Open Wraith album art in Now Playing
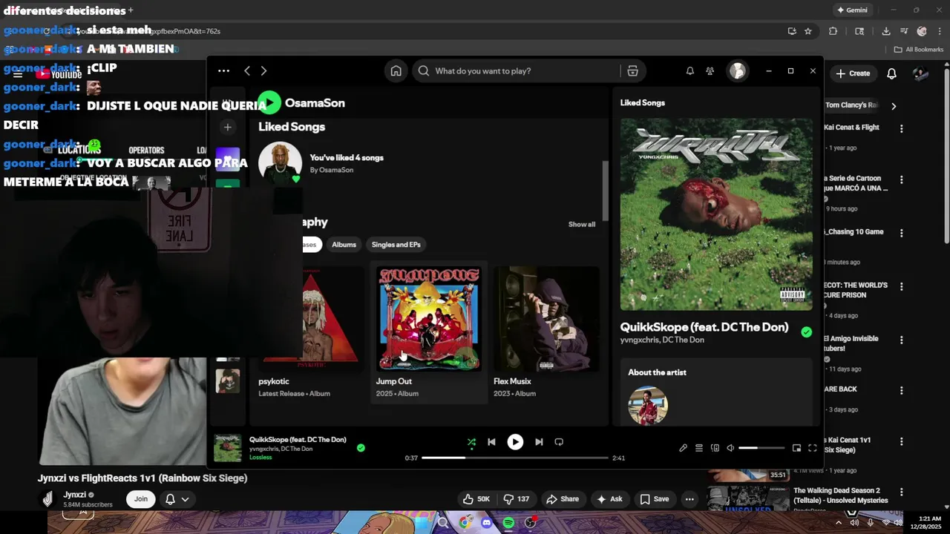Image resolution: width=950 pixels, height=534 pixels. click(716, 214)
